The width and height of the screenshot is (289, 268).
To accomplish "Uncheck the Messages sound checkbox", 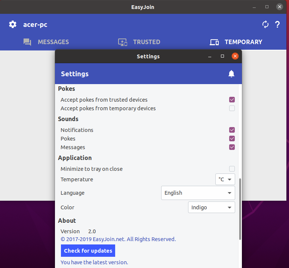I will 232,147.
